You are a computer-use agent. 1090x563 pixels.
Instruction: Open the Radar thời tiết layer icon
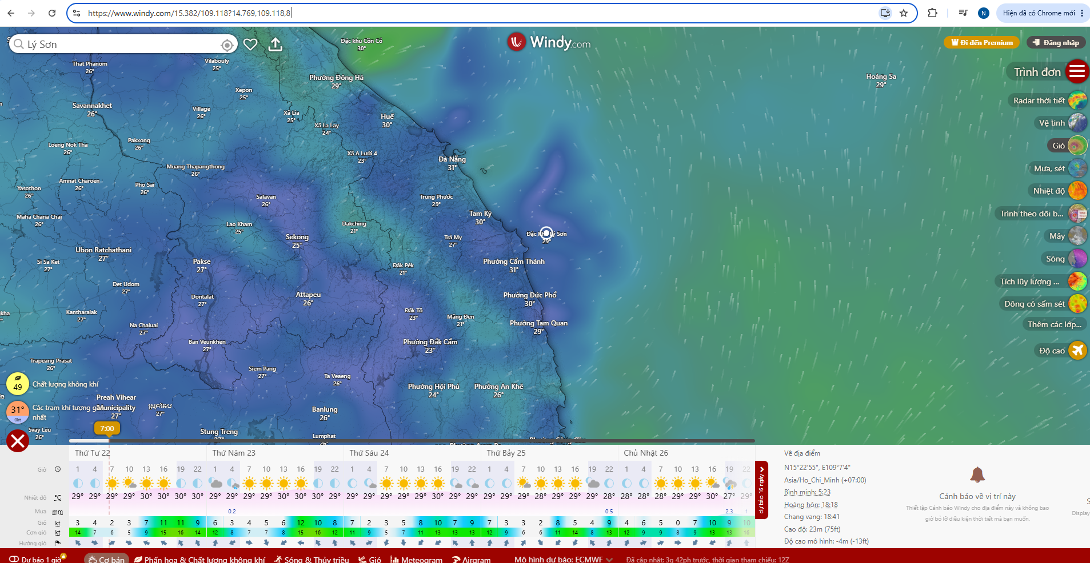(1077, 100)
